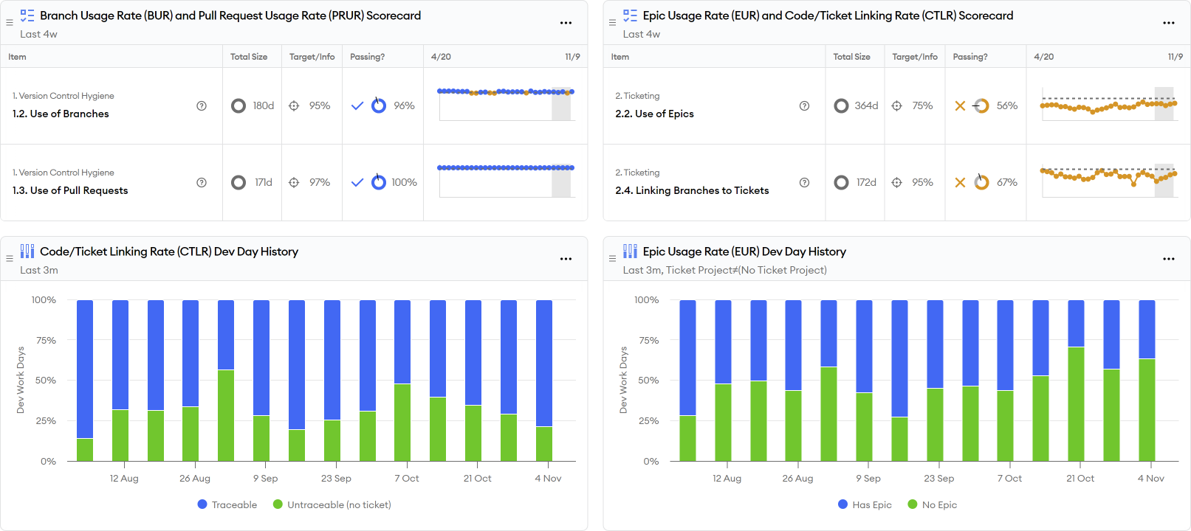The image size is (1191, 531).
Task: Open help for Linking Branches to Tickets
Action: click(x=804, y=183)
